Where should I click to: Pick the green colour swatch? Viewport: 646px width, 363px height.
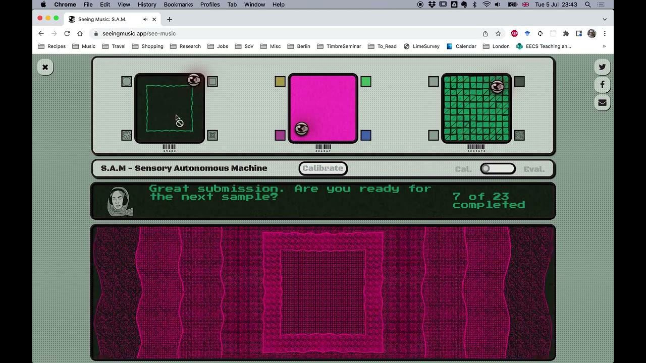point(366,81)
